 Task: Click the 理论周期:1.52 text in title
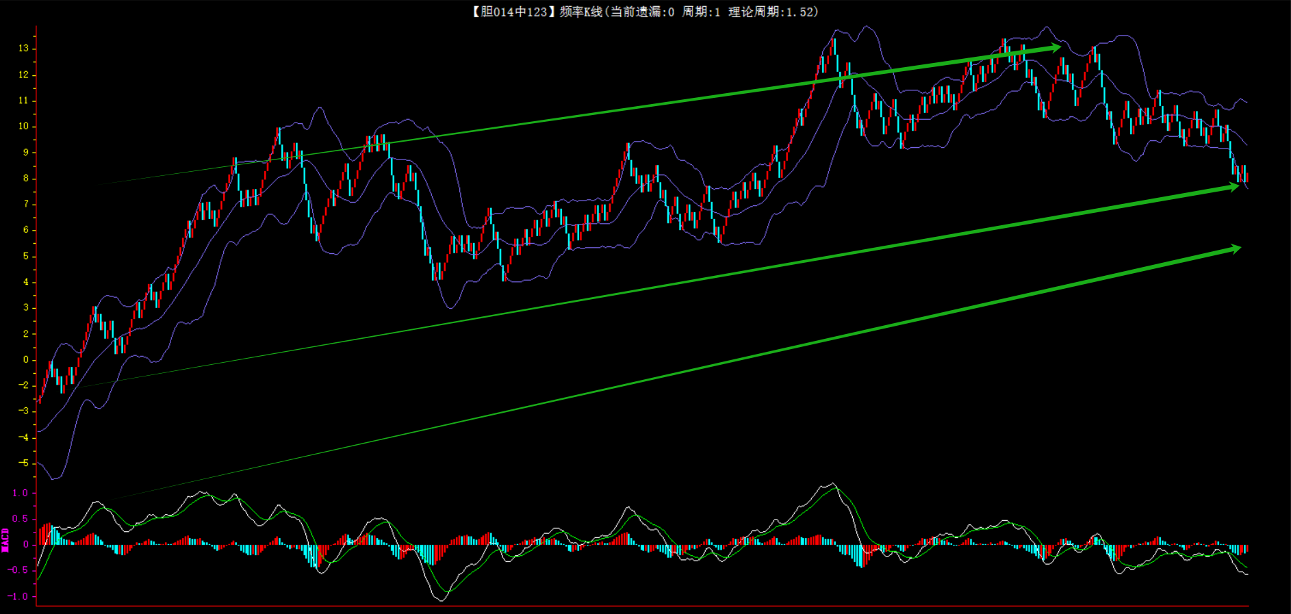(x=771, y=12)
